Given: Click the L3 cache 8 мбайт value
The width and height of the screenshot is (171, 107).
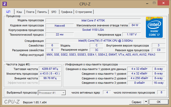Looking at the screenshot, I should point(139,83).
